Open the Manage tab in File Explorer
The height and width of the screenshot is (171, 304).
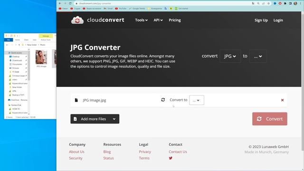point(46,36)
